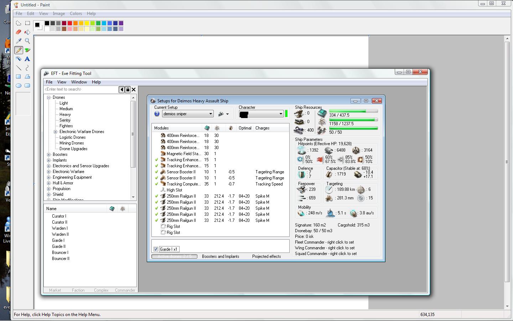This screenshot has height=321, width=513.
Task: Toggle the last 250mm Railgun II check mark
Action: pos(156,220)
